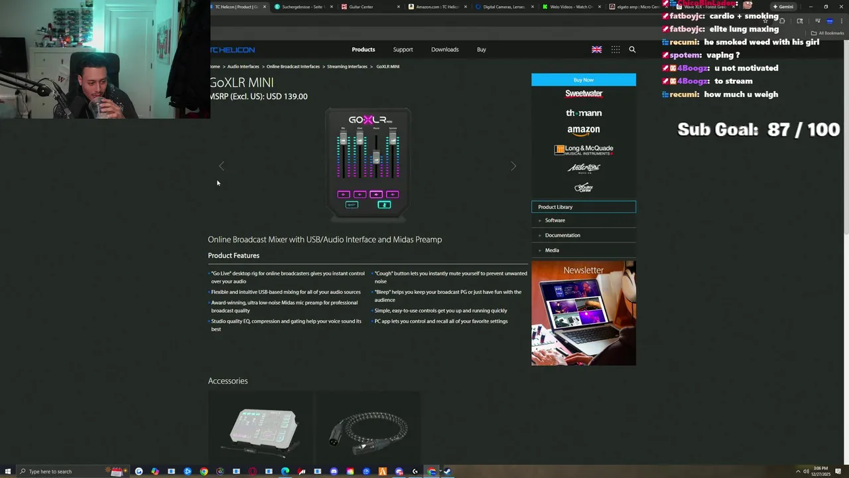This screenshot has height=478, width=849.
Task: Show hidden system tray icons
Action: (798, 471)
